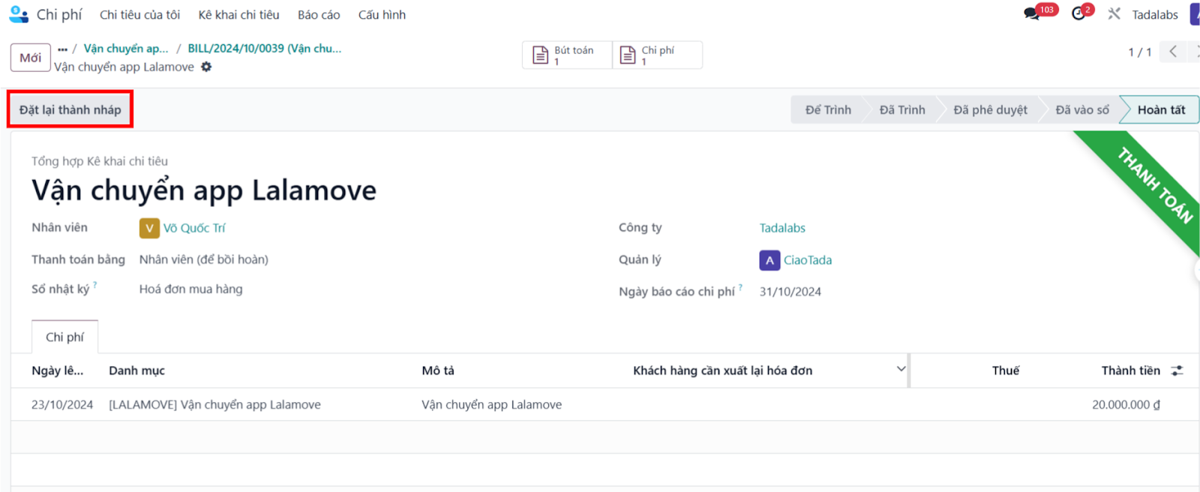The image size is (1200, 492).
Task: Click Ngày báo cáo chi phí help mark
Action: pyautogui.click(x=740, y=287)
